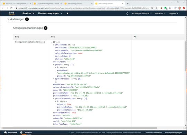The width and height of the screenshot is (187, 135).
Task: Click the globe language icon
Action: tap(21, 133)
